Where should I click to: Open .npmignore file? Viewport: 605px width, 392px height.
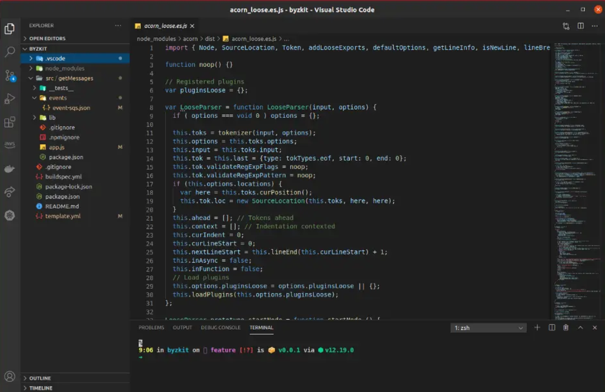pyautogui.click(x=75, y=137)
